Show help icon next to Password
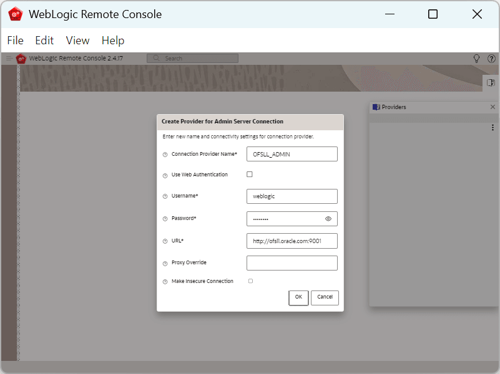The width and height of the screenshot is (500, 374). tap(165, 219)
